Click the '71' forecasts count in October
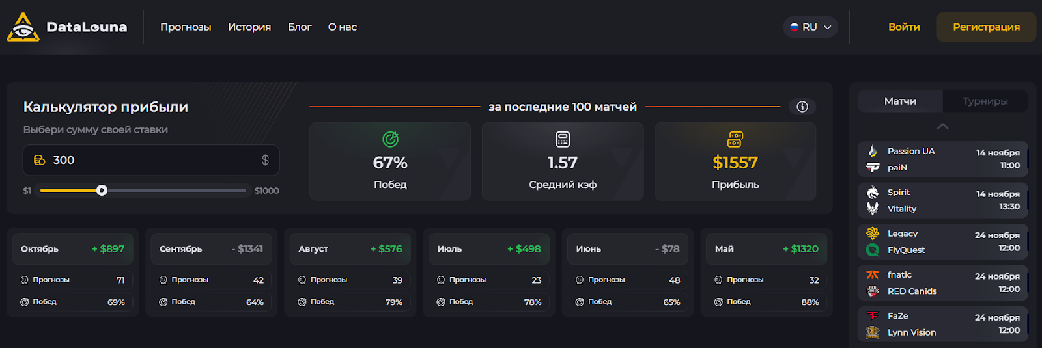 tap(120, 280)
